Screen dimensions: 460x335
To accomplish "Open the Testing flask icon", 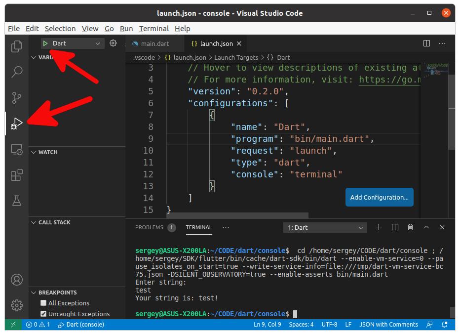I will 17,201.
